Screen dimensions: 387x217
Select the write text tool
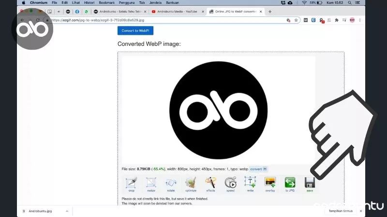coord(250,184)
